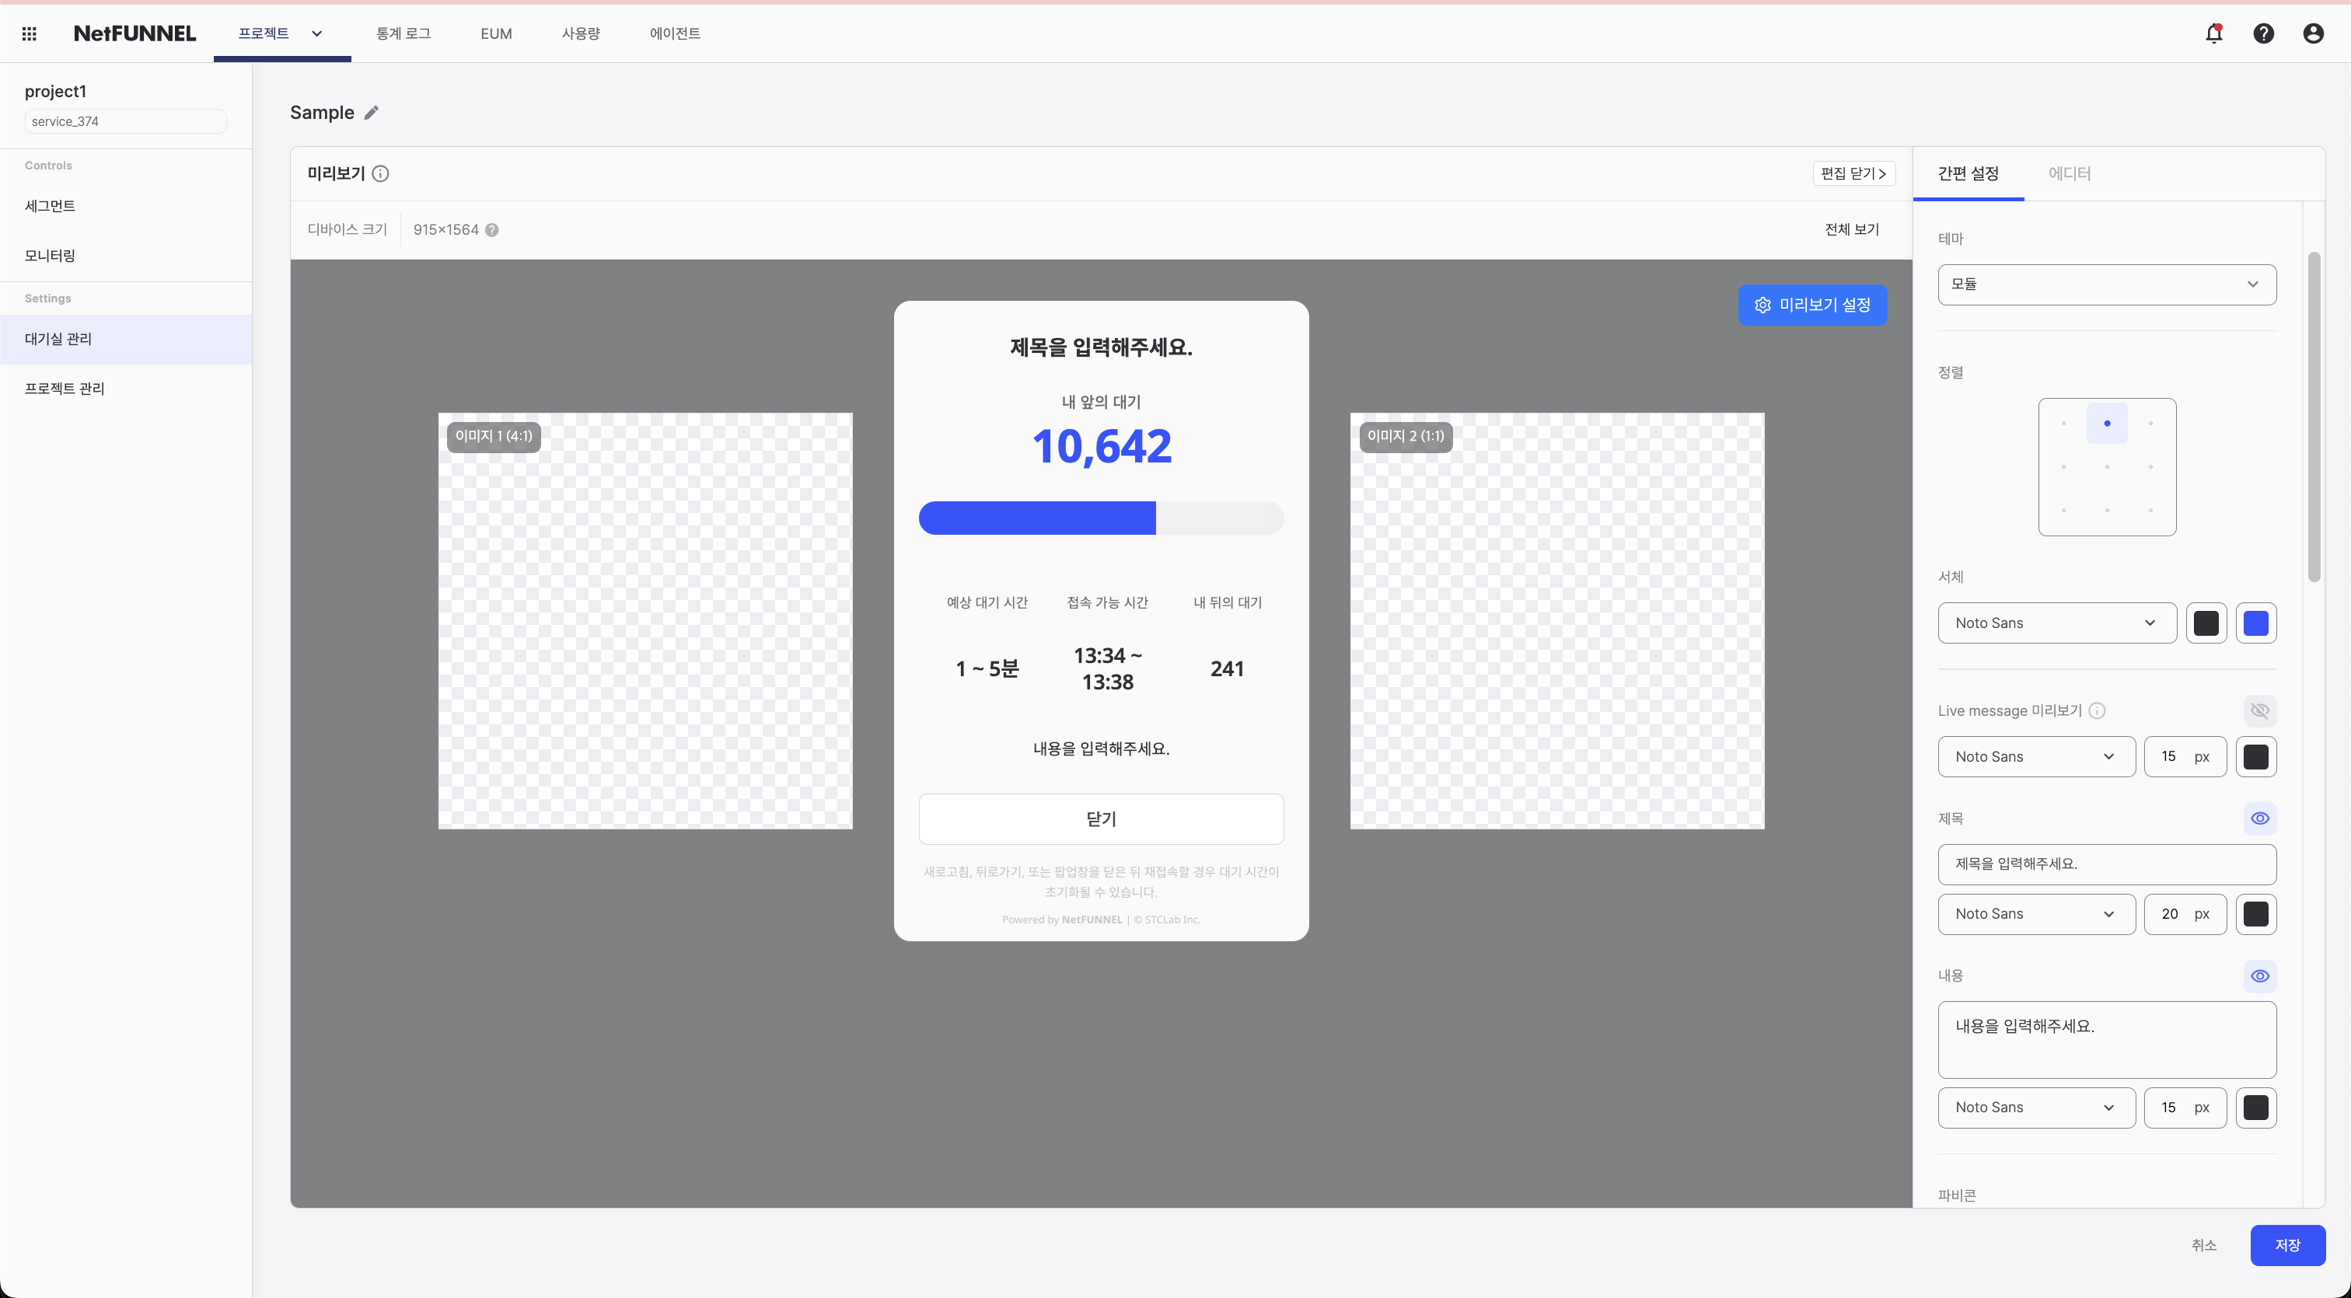Open the user account profile icon
The image size is (2351, 1298).
click(x=2313, y=33)
